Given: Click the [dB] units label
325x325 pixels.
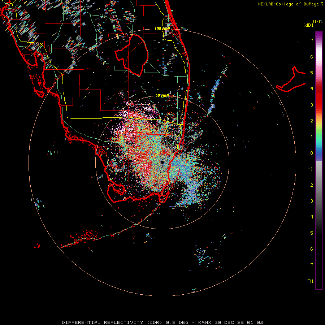Looking at the screenshot, I should click(308, 25).
